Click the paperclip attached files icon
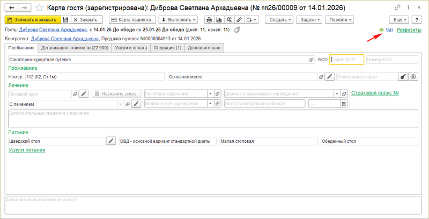The height and width of the screenshot is (219, 429). (x=239, y=20)
